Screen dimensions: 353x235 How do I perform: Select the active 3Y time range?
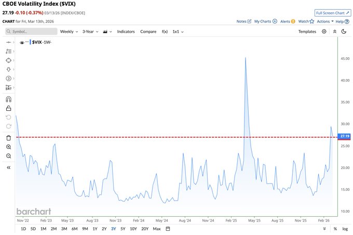click(114, 229)
